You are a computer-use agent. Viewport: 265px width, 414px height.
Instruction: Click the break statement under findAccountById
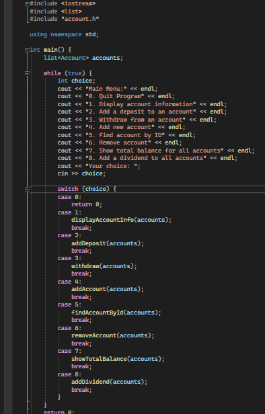[x=81, y=320]
